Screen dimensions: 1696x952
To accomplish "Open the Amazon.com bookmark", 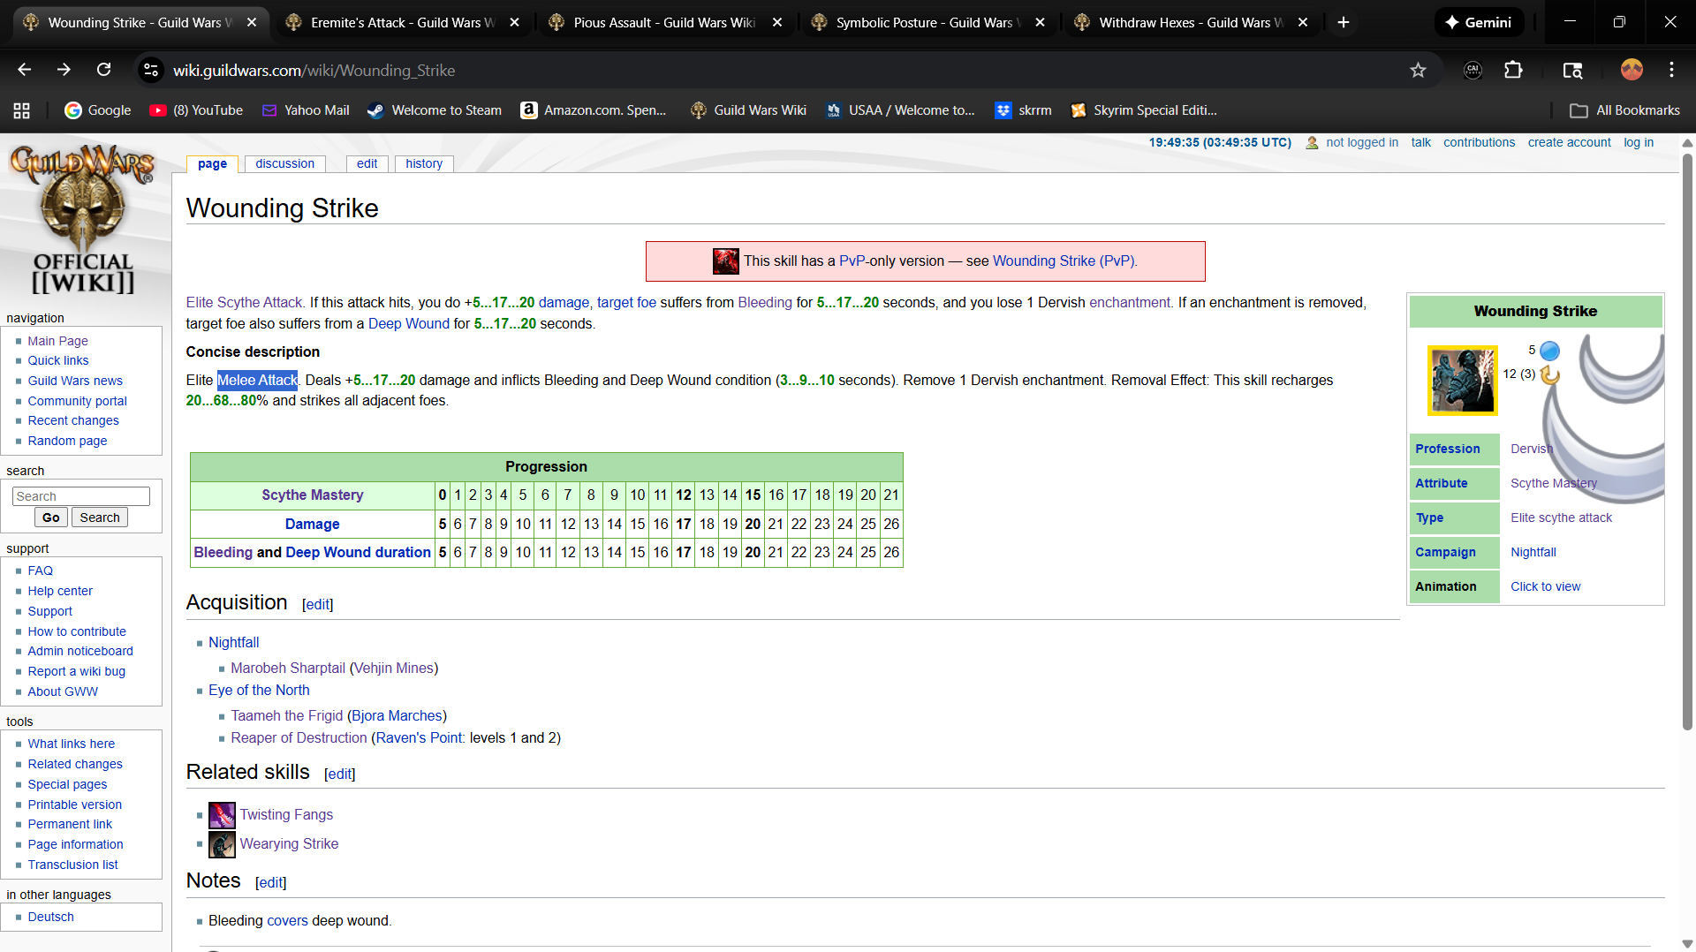I will click(x=594, y=110).
